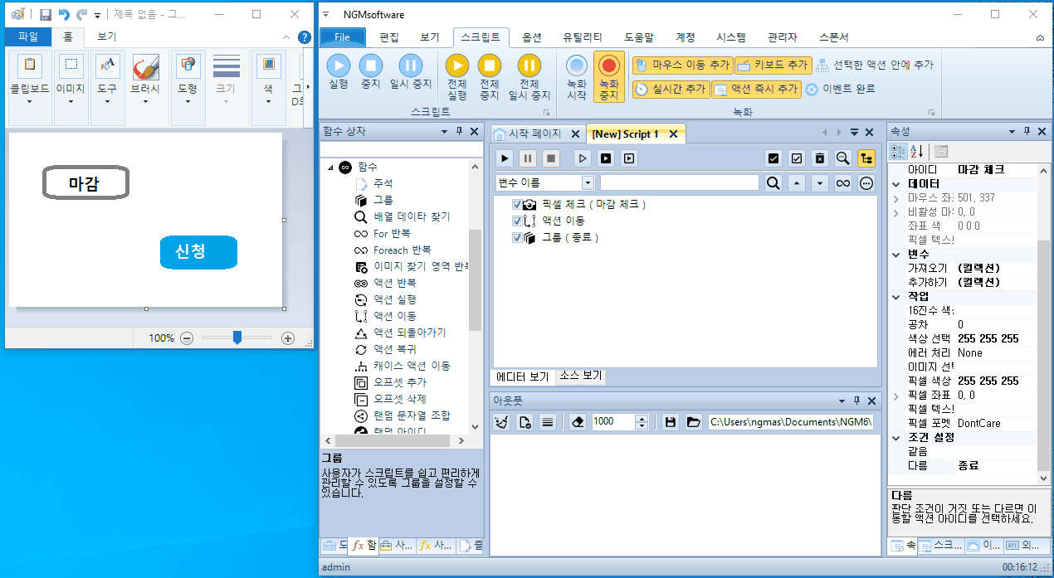This screenshot has width=1054, height=578.
Task: Click the highlighted tree view icon in editor toolbar
Action: [866, 158]
